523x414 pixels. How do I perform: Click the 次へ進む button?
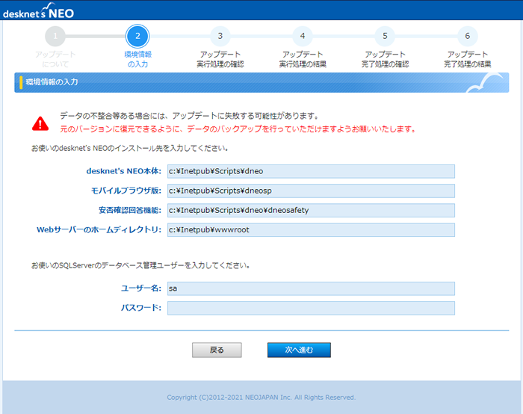pyautogui.click(x=299, y=350)
